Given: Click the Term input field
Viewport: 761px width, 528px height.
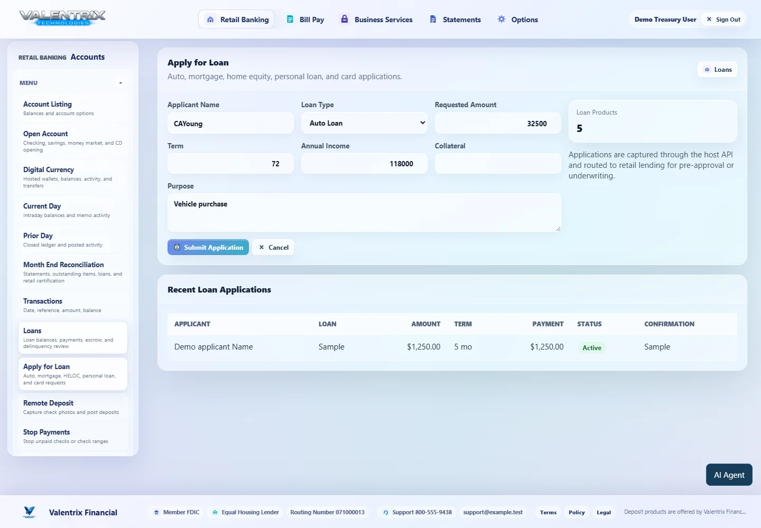Looking at the screenshot, I should 230,164.
